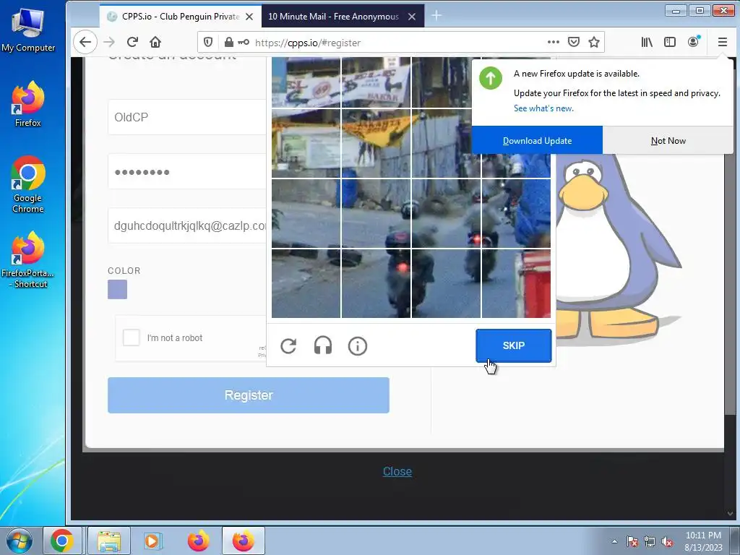Open Action Center flag tray icon
Screen dimensions: 740x555
[632, 541]
